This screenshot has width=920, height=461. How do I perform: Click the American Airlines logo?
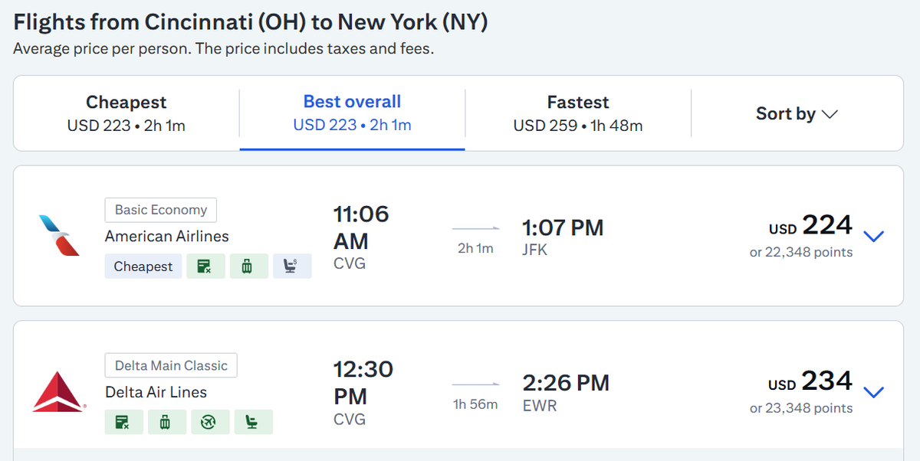coord(59,235)
